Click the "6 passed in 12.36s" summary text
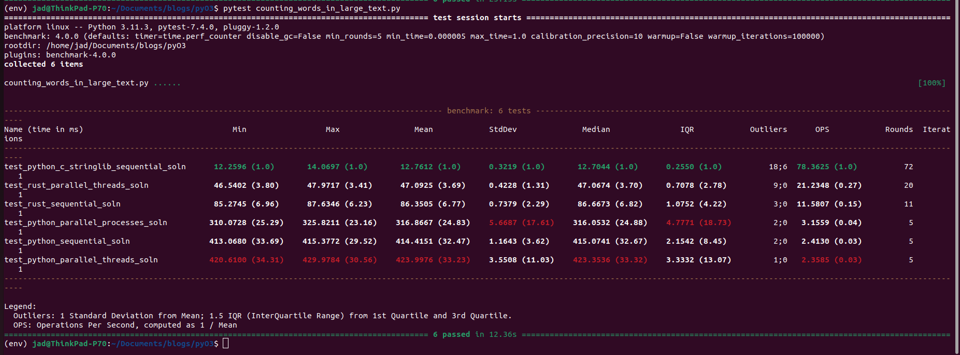The width and height of the screenshot is (960, 355). coord(475,334)
